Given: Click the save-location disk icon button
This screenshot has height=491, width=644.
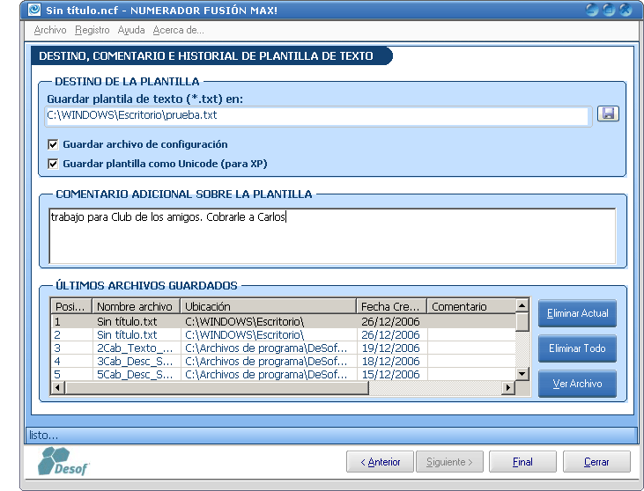Looking at the screenshot, I should point(608,114).
